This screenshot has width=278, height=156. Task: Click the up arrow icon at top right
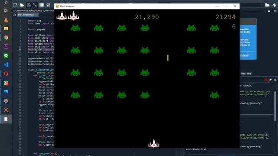274,5
